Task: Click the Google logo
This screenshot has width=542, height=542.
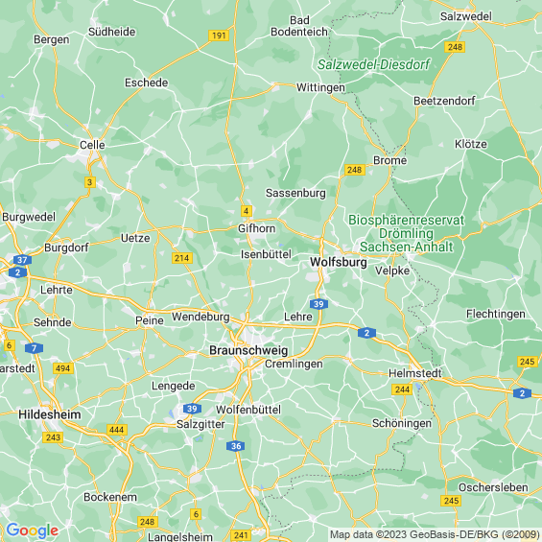Action: click(33, 530)
